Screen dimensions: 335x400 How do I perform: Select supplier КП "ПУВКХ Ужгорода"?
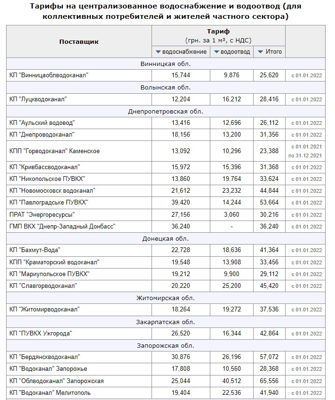coord(40,334)
